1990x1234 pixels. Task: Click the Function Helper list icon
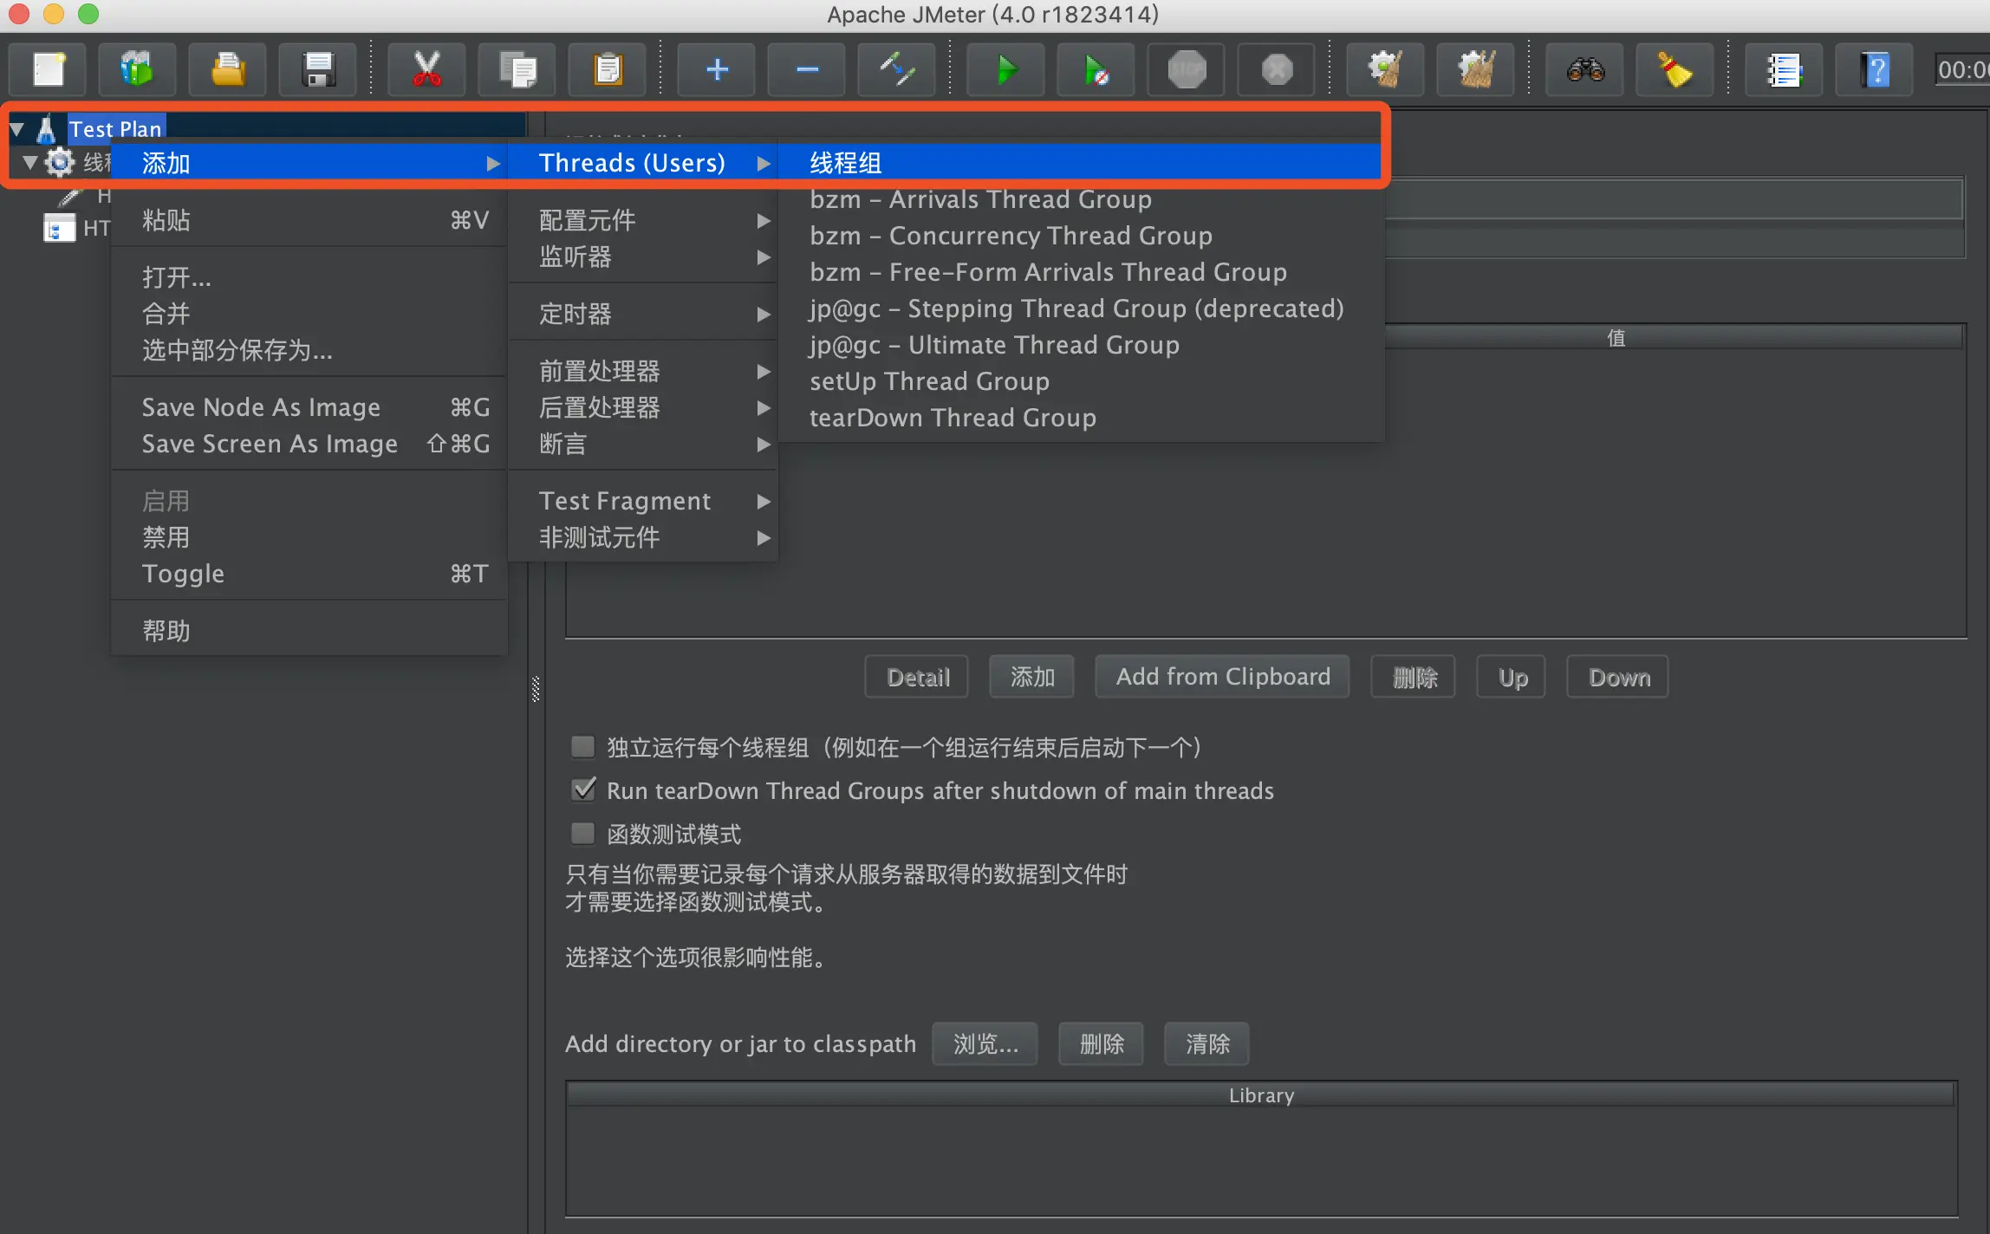click(x=1785, y=69)
